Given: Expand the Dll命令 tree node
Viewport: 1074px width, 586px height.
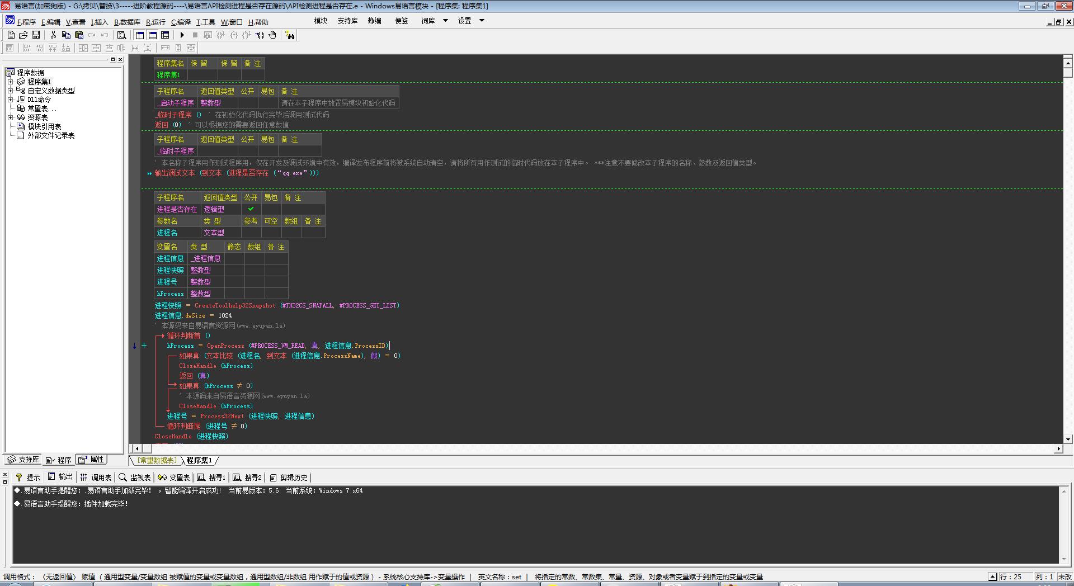Looking at the screenshot, I should [10, 100].
